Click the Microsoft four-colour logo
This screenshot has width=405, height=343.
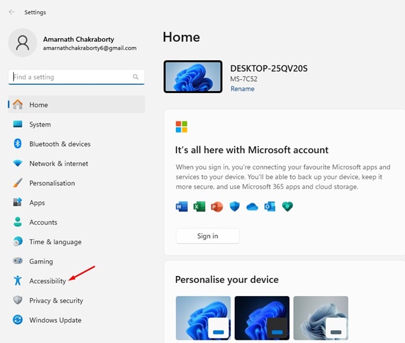tap(182, 127)
